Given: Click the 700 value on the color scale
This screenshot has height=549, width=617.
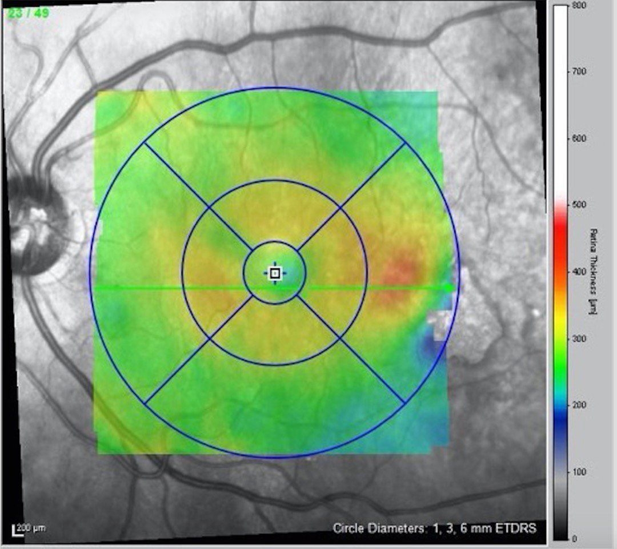Looking at the screenshot, I should click(x=580, y=71).
